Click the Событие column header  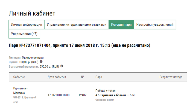19,77
